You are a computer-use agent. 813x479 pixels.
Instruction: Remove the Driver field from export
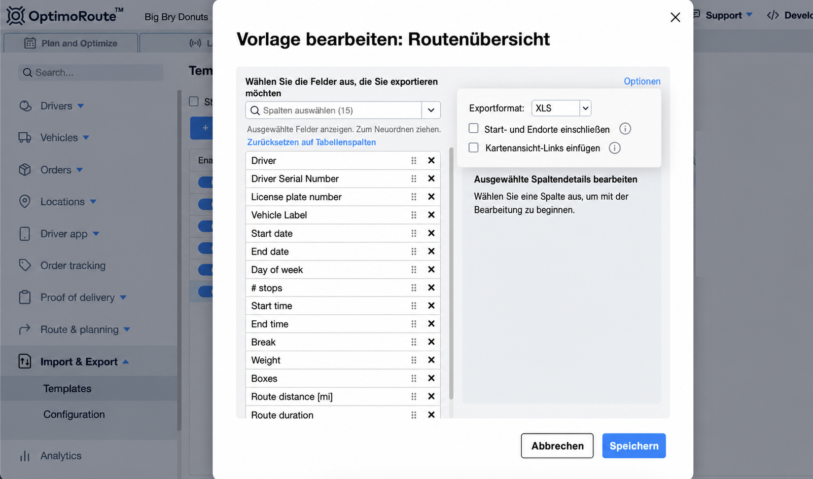pyautogui.click(x=431, y=160)
